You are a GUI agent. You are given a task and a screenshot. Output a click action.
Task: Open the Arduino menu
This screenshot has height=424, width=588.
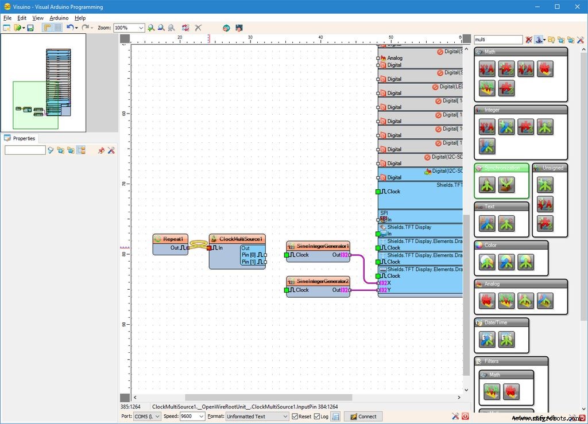[60, 18]
